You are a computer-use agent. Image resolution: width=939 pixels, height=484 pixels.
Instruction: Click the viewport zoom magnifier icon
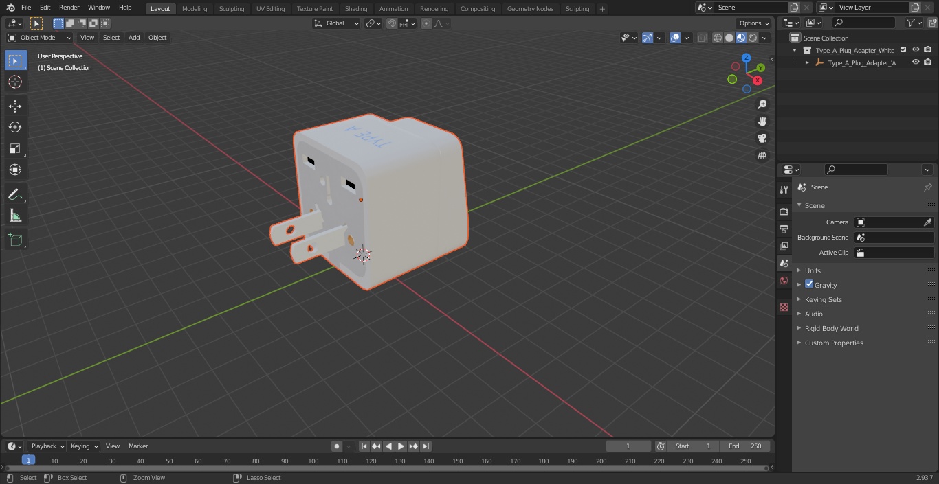pyautogui.click(x=762, y=104)
